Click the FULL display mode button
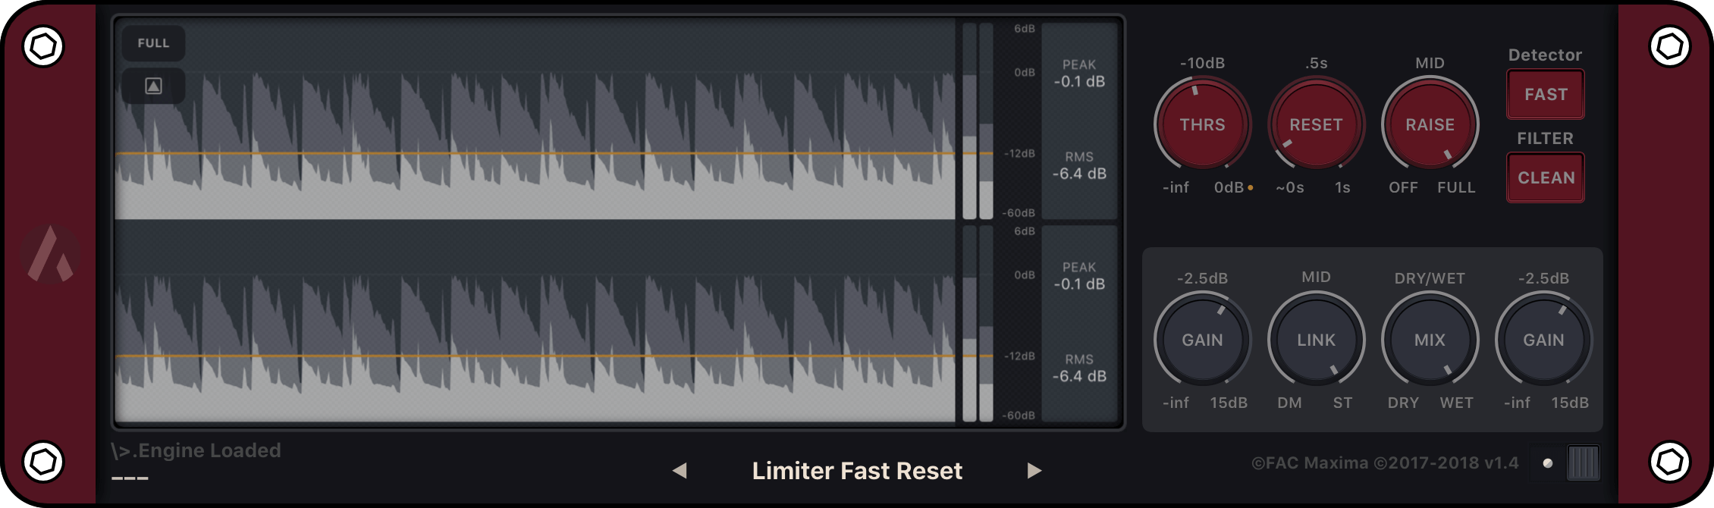Image resolution: width=1714 pixels, height=508 pixels. pos(153,43)
